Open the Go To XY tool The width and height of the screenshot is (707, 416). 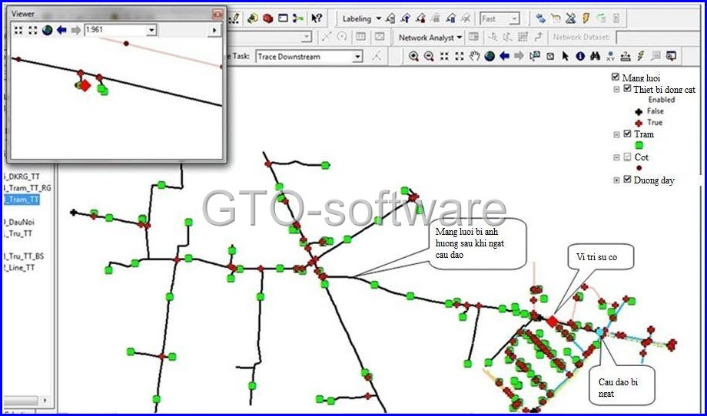tap(610, 56)
